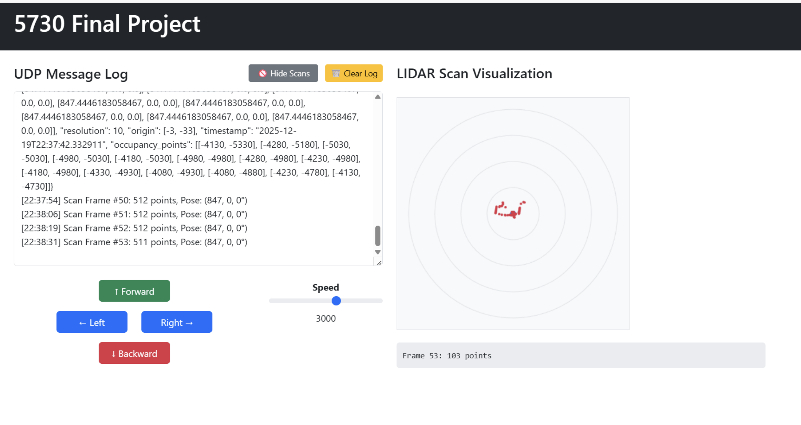Click the no-entry icon on Hide Scans
The height and width of the screenshot is (425, 801).
pos(263,73)
